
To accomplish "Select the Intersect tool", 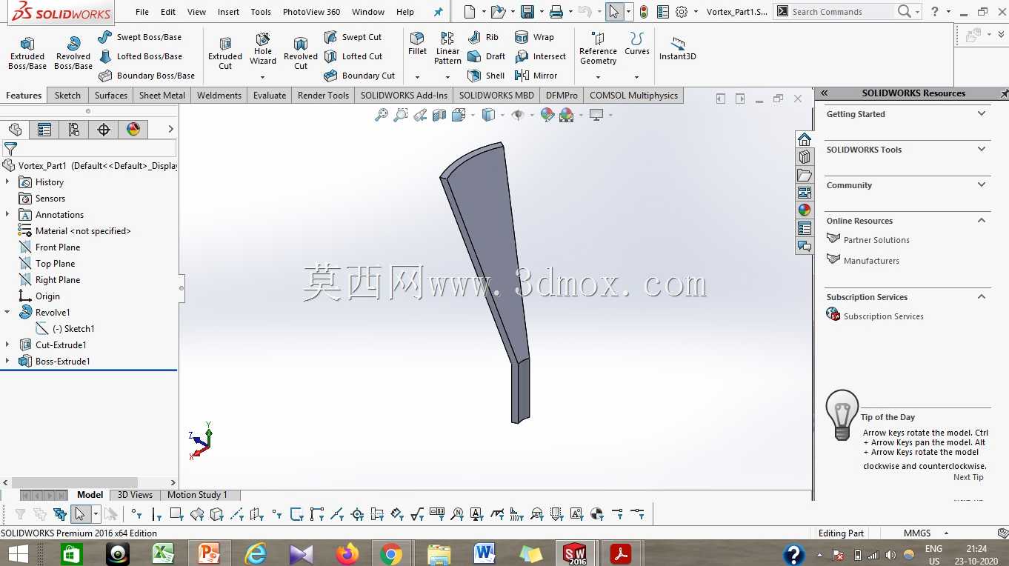I will 540,56.
